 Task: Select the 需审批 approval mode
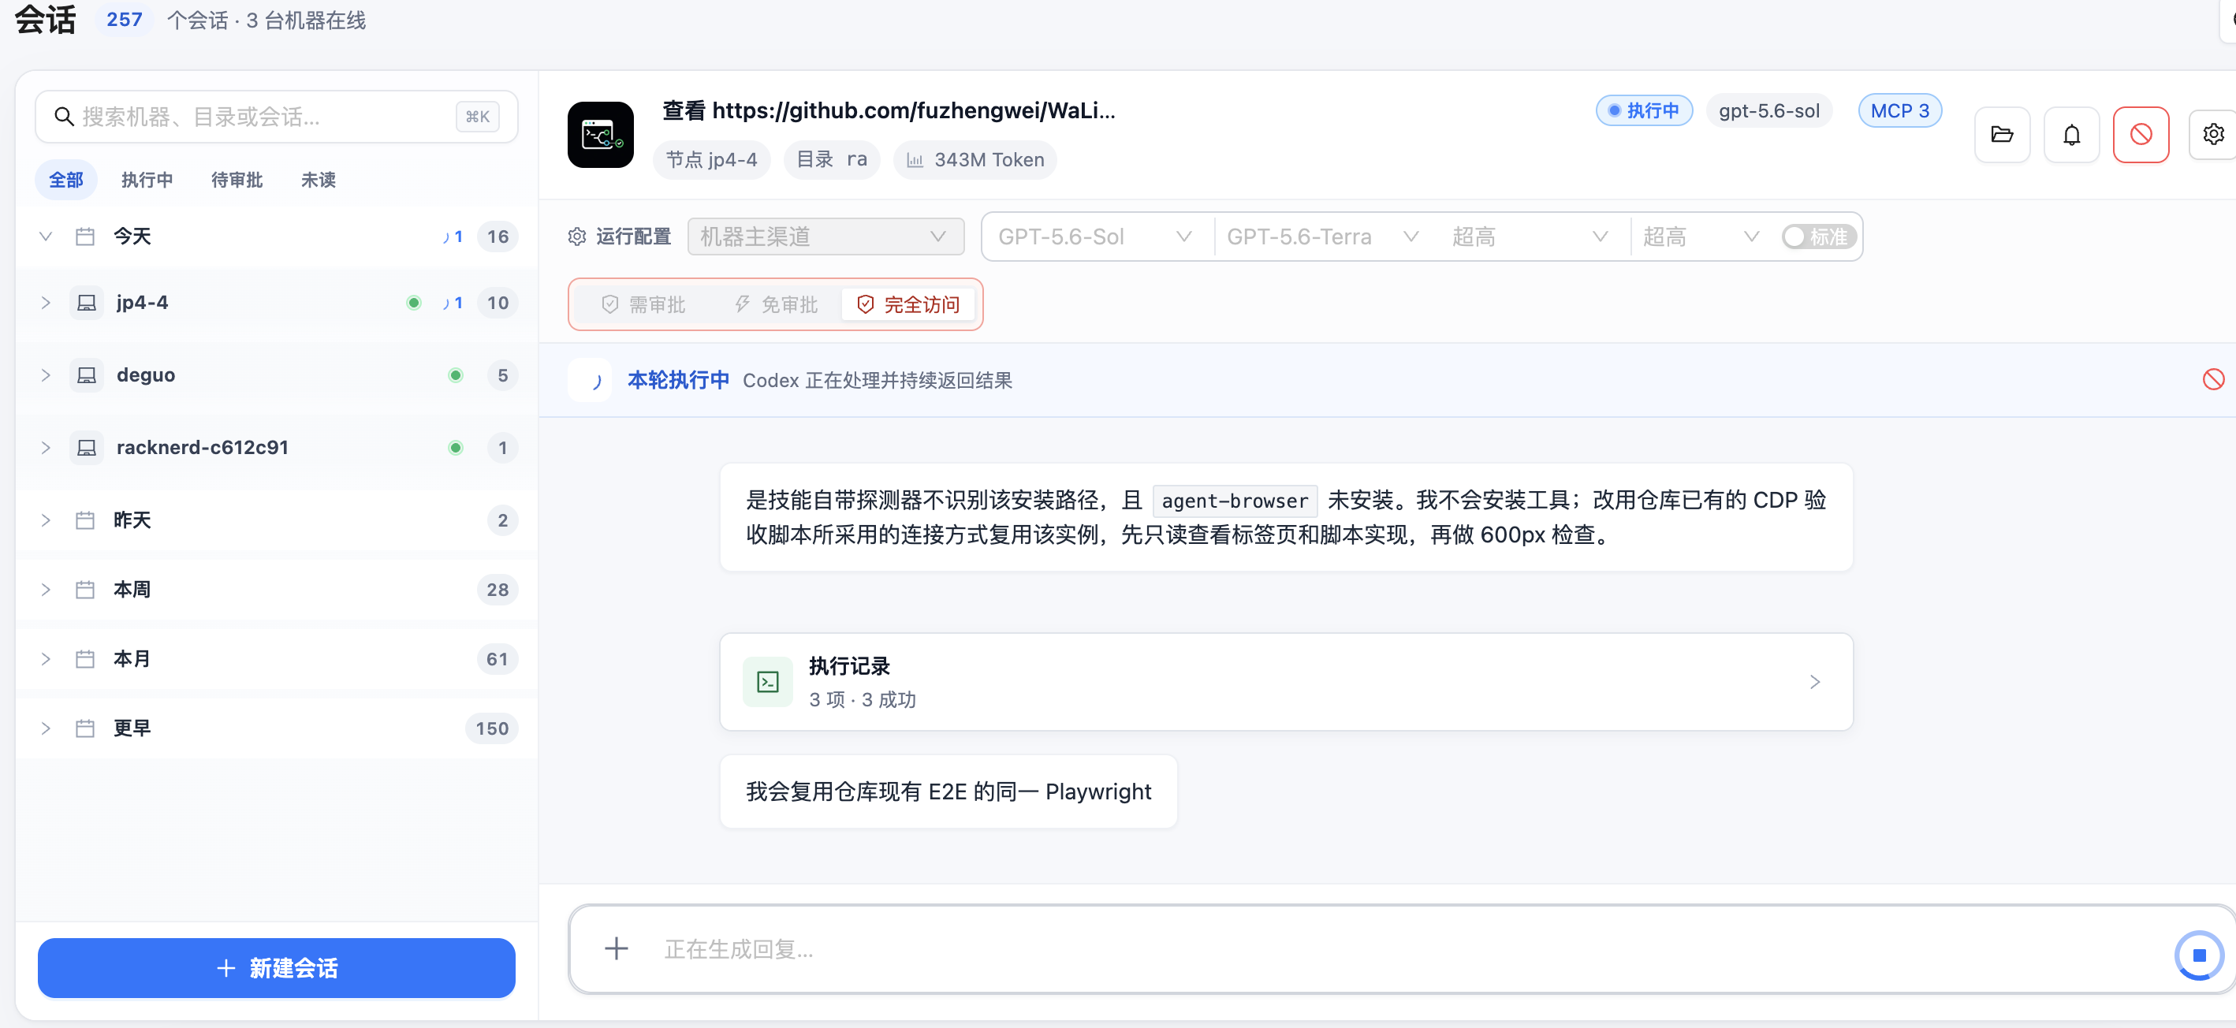[x=643, y=305]
